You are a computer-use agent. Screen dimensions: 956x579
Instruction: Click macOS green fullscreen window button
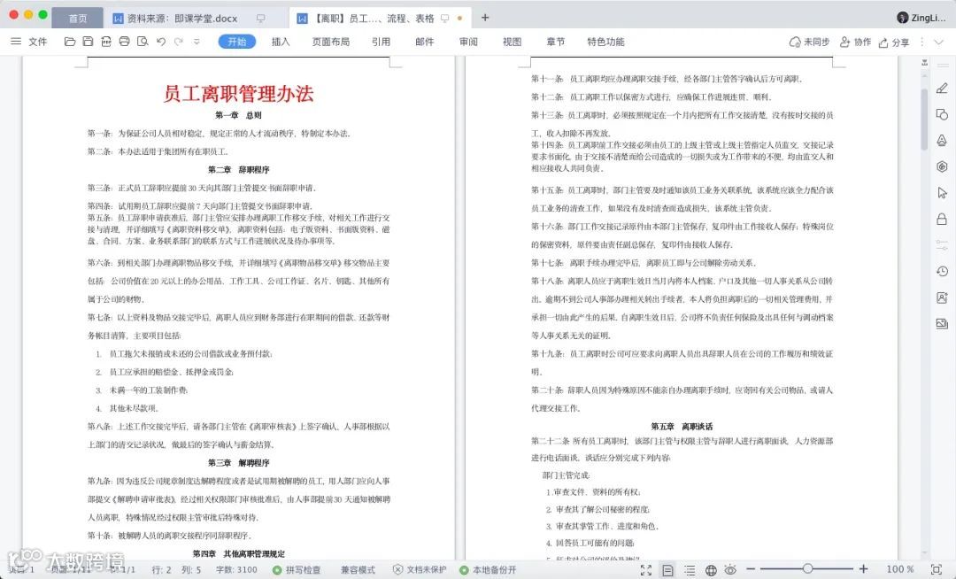pyautogui.click(x=42, y=14)
